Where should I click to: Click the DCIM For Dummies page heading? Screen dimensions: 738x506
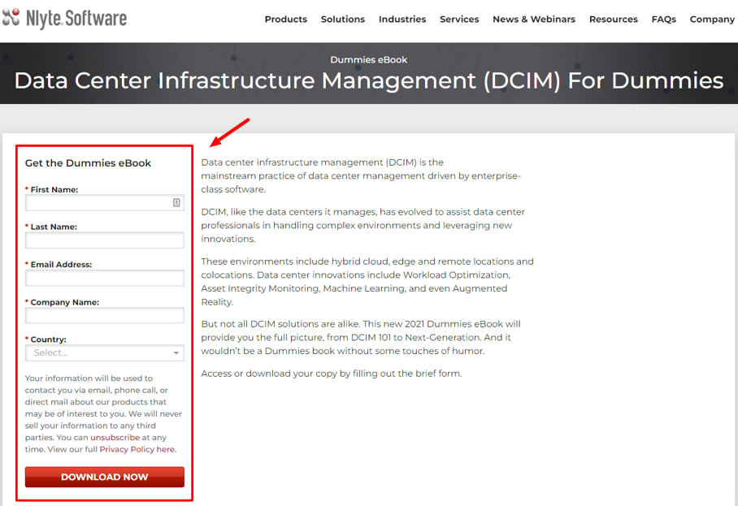[x=368, y=81]
